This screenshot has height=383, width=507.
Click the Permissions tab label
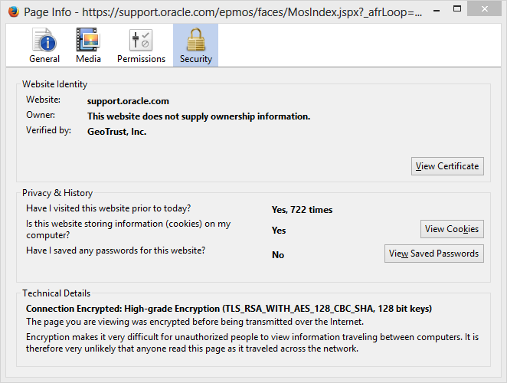141,59
